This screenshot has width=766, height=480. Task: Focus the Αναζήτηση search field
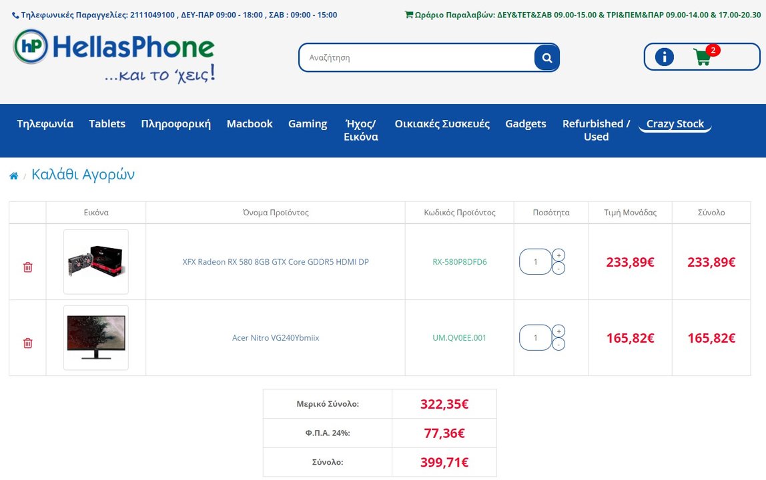(417, 57)
